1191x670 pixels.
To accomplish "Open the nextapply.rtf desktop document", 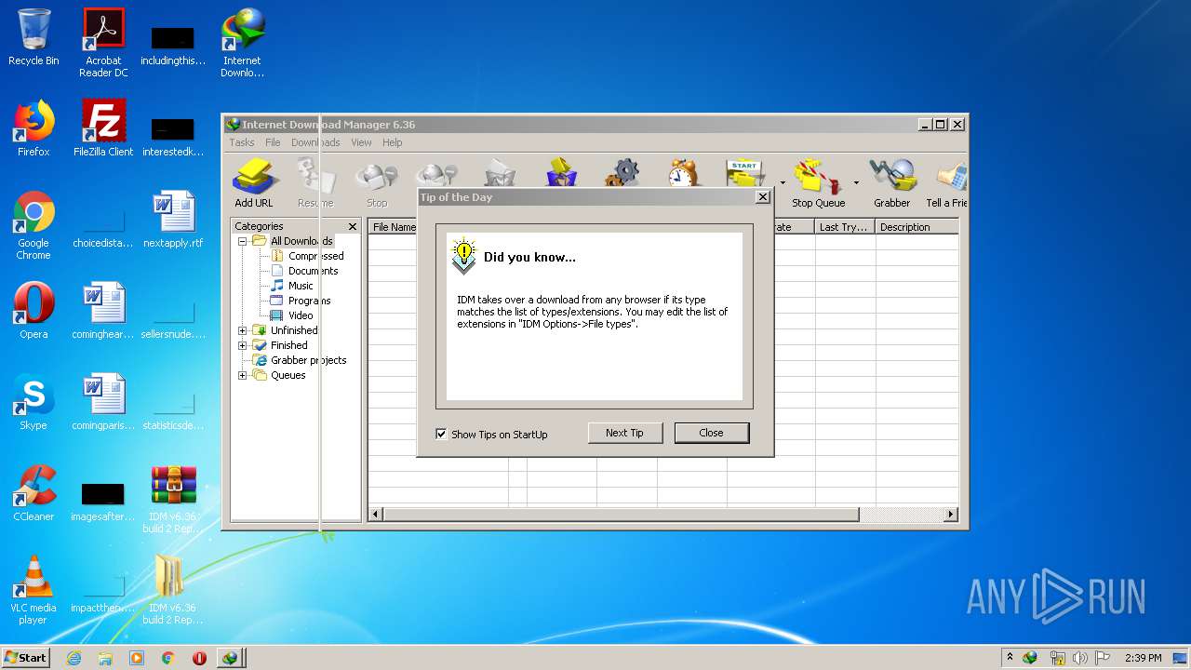I will [173, 220].
